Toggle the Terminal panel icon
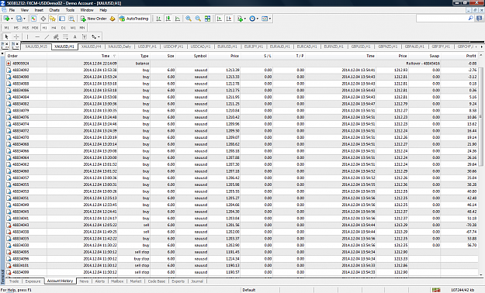 [x=62, y=19]
